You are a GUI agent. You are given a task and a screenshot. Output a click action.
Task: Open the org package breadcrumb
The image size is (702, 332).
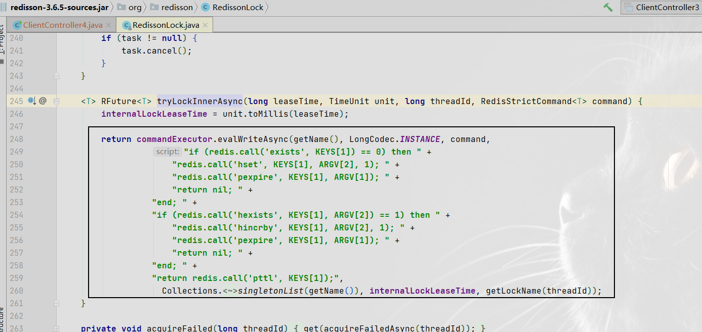pos(135,7)
